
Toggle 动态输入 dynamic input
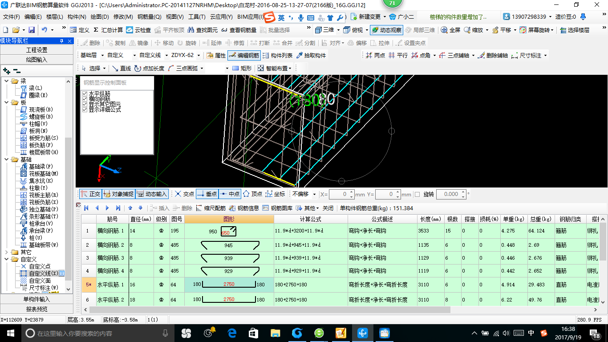click(152, 194)
